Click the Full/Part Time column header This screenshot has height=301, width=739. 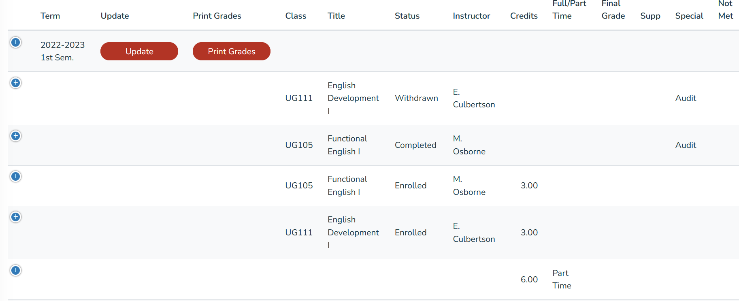pyautogui.click(x=569, y=10)
